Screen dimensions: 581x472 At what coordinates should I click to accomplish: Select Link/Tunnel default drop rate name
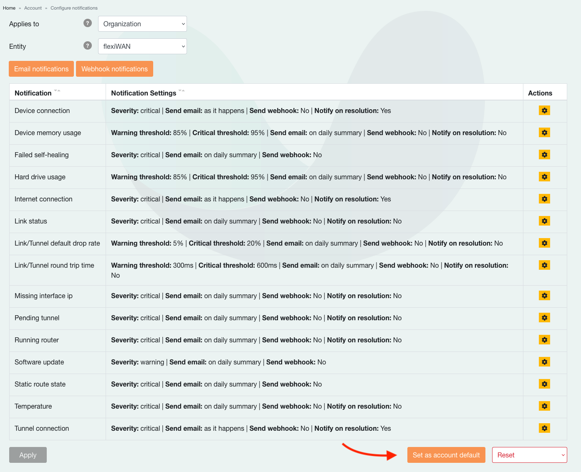click(x=57, y=243)
